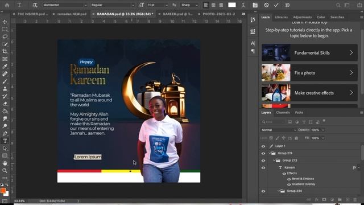Screen dimensions: 364x205
Task: Select the Eyedropper tool
Action: [5, 67]
